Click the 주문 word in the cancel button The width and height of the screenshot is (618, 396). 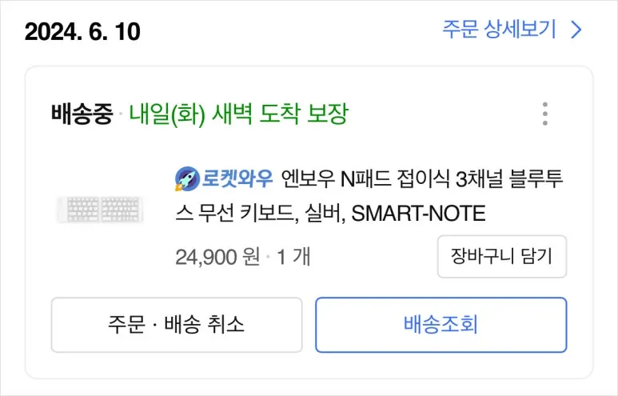tap(124, 325)
